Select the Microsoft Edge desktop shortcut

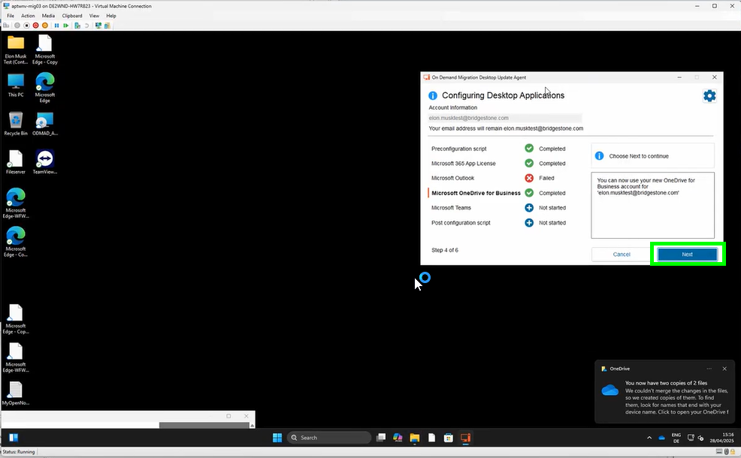click(45, 87)
